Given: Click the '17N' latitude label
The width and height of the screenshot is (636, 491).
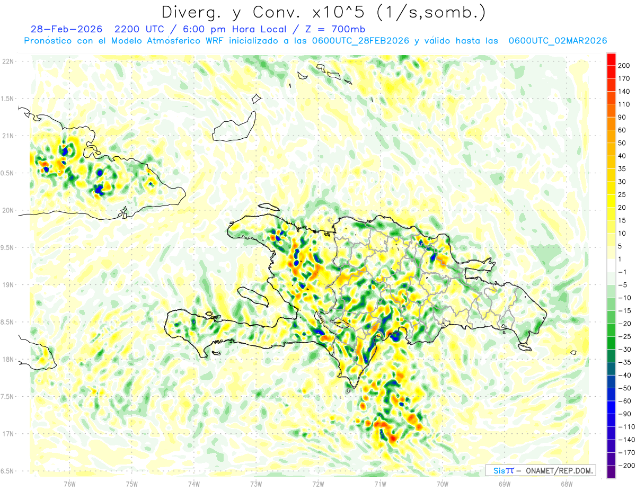Looking at the screenshot, I should pyautogui.click(x=8, y=434).
